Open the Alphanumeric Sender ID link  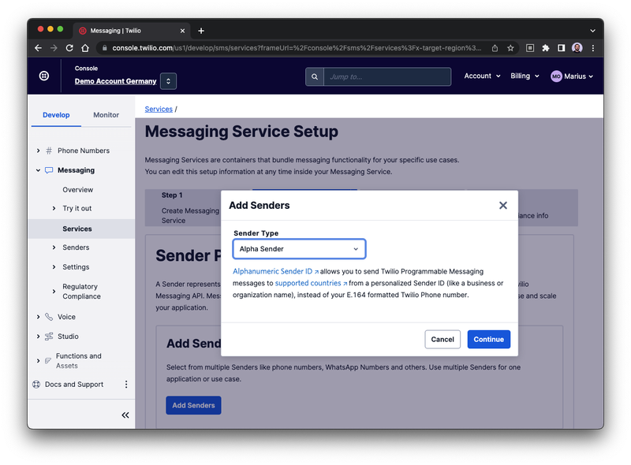tap(273, 271)
